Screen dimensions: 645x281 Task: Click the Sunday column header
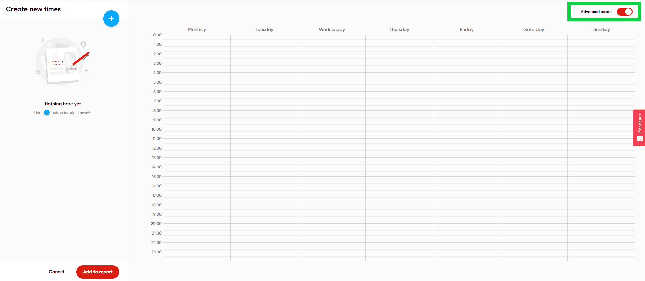click(x=601, y=29)
